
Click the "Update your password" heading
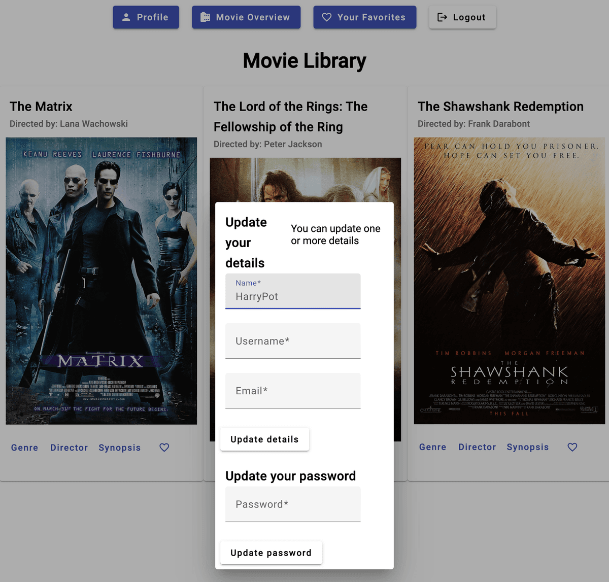pyautogui.click(x=291, y=476)
